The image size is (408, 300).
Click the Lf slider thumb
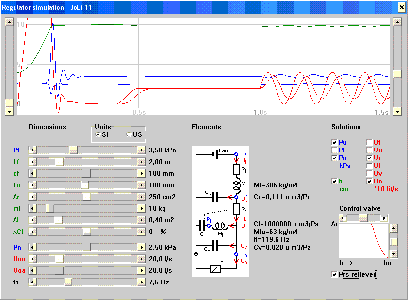(x=59, y=162)
